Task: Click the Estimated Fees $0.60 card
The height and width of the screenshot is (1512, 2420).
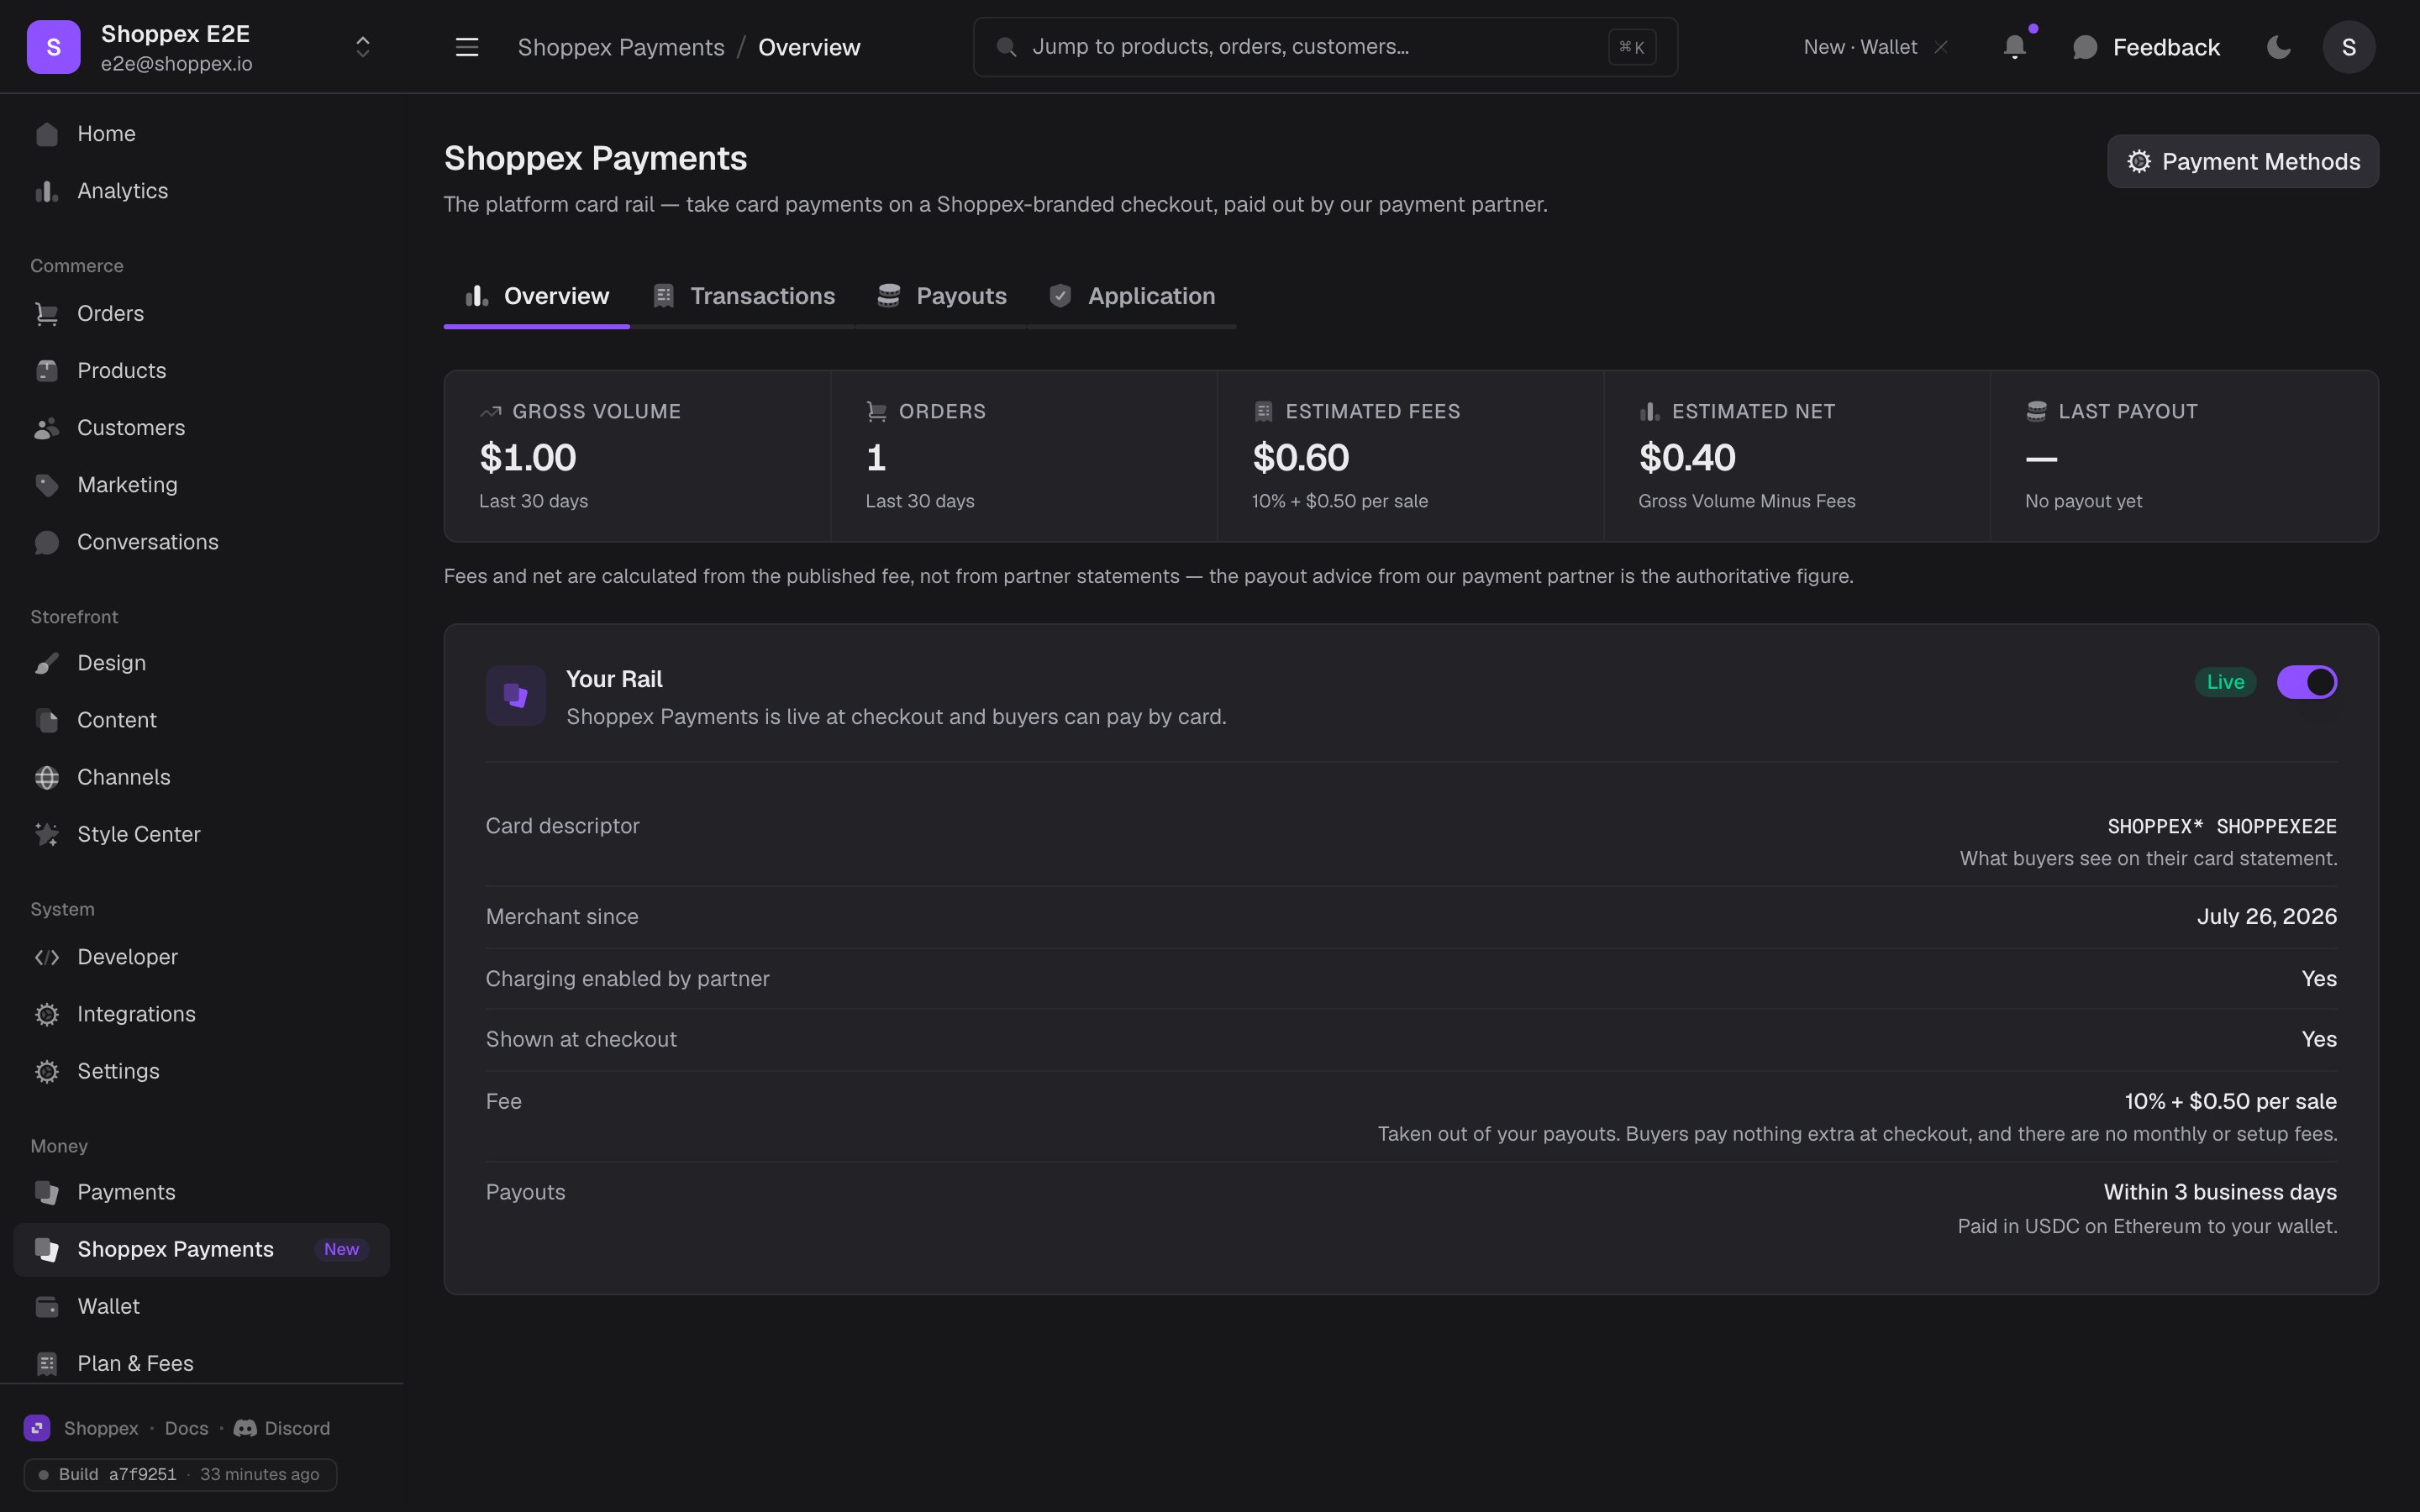Action: [x=1410, y=456]
